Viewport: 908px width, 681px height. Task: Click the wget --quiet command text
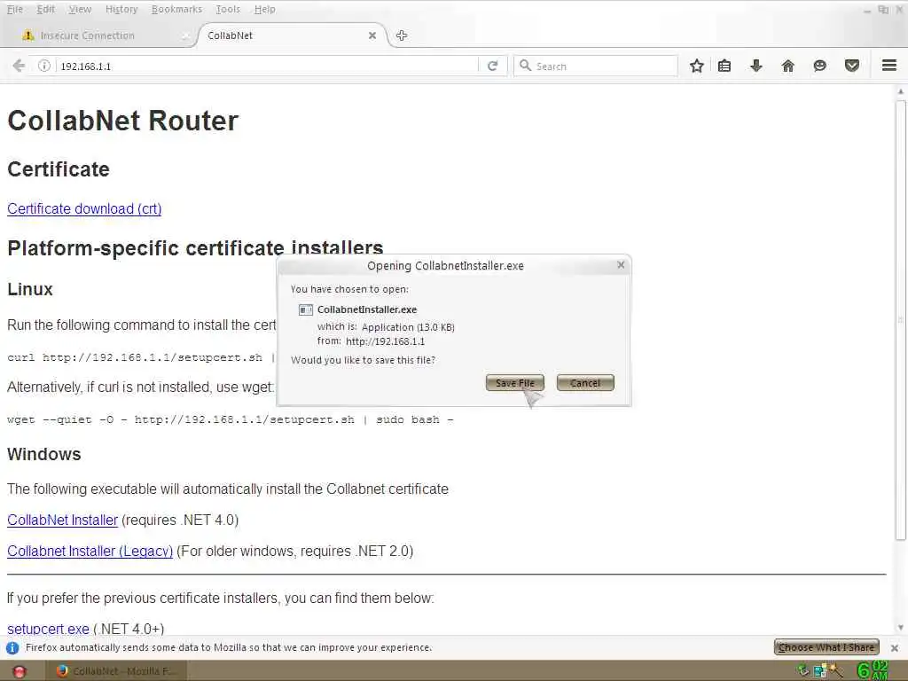tap(231, 419)
